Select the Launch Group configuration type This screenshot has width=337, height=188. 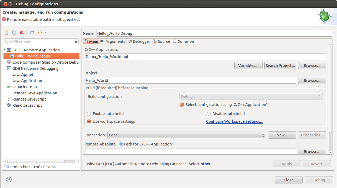click(x=24, y=87)
